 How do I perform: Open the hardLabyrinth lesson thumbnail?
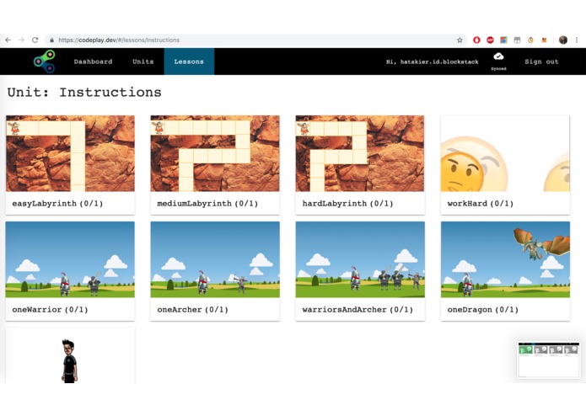coord(360,153)
